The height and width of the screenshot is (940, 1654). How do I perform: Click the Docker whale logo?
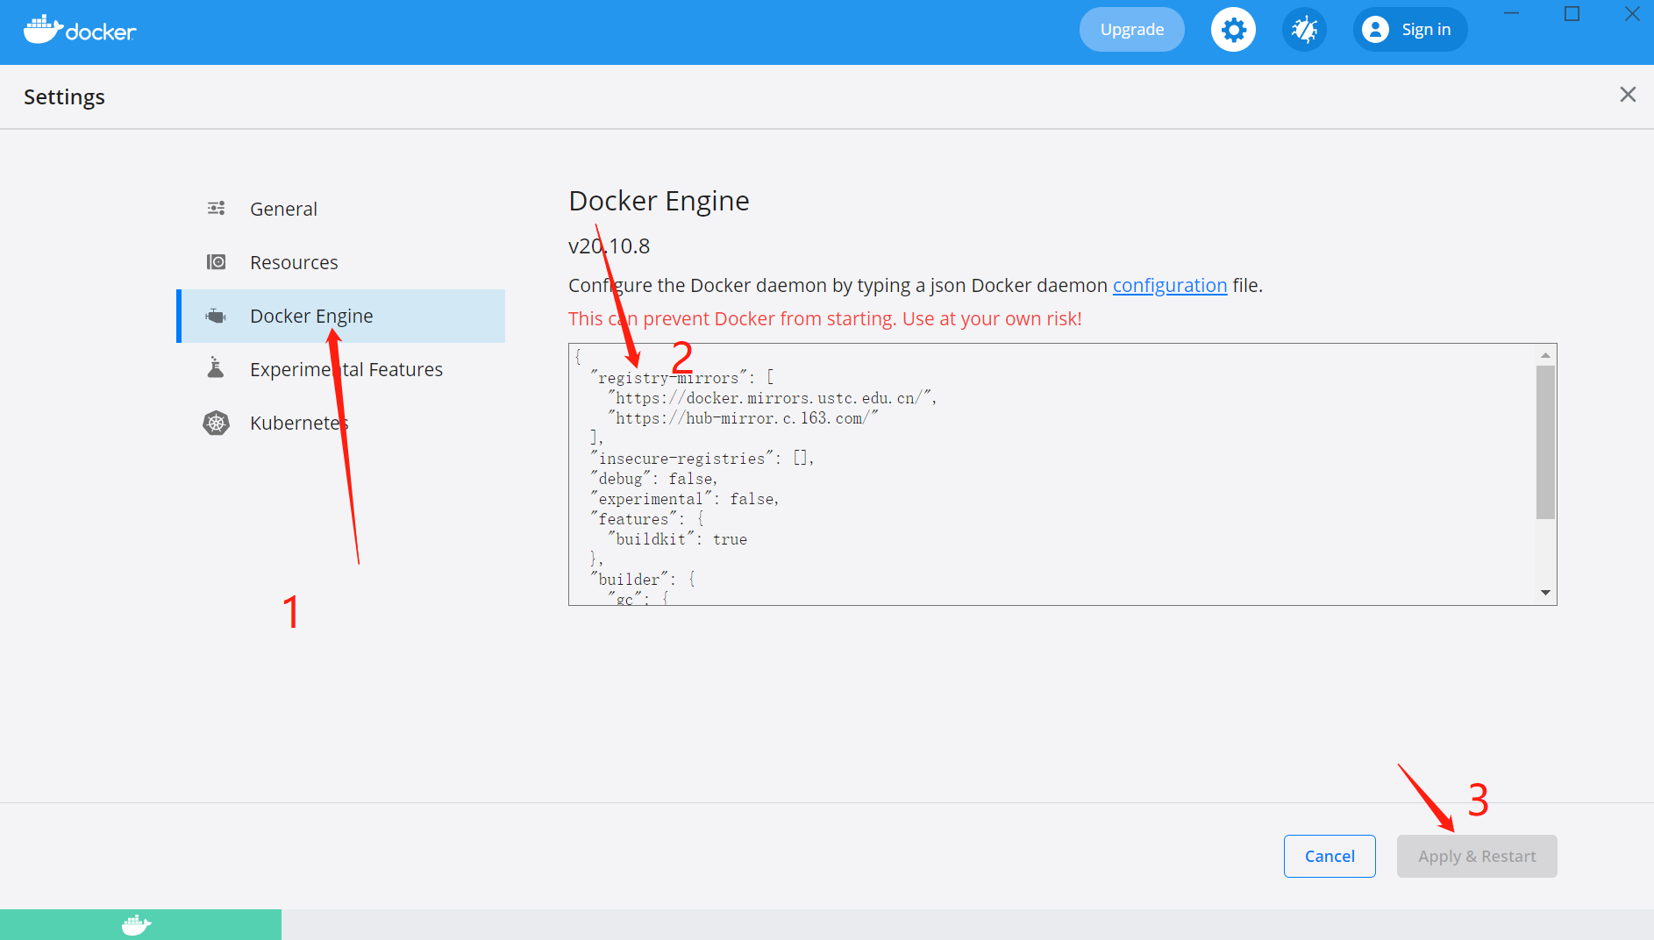pyautogui.click(x=80, y=30)
